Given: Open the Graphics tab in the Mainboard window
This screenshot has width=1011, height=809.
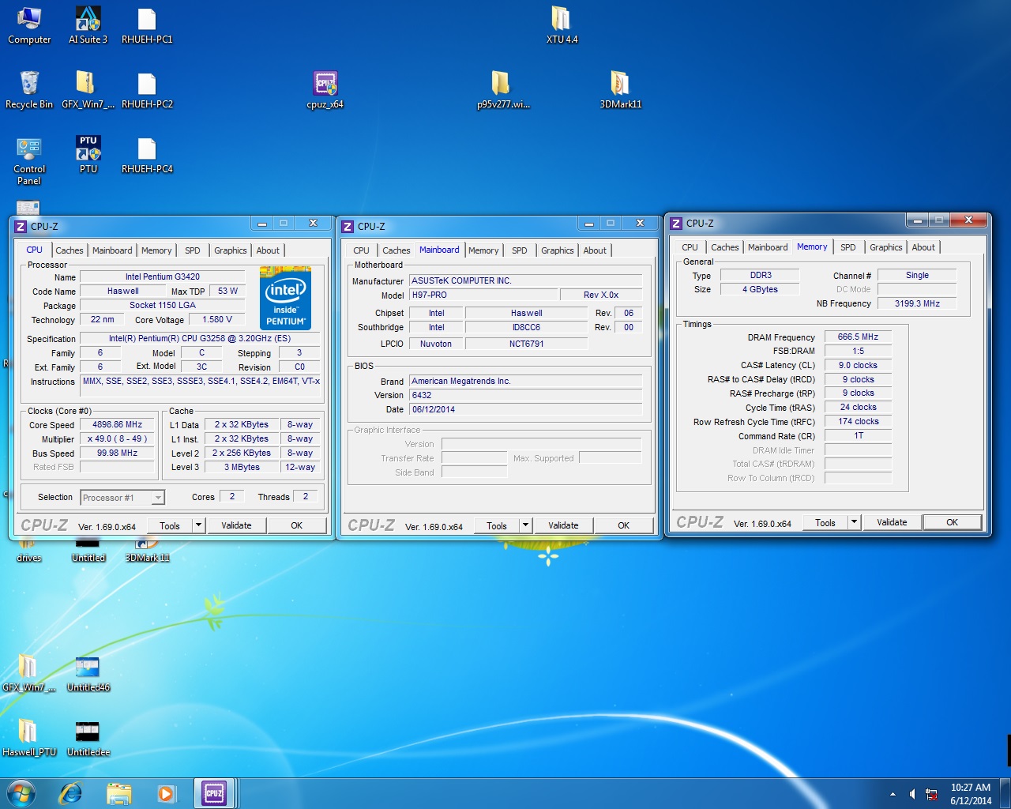Looking at the screenshot, I should coord(557,250).
